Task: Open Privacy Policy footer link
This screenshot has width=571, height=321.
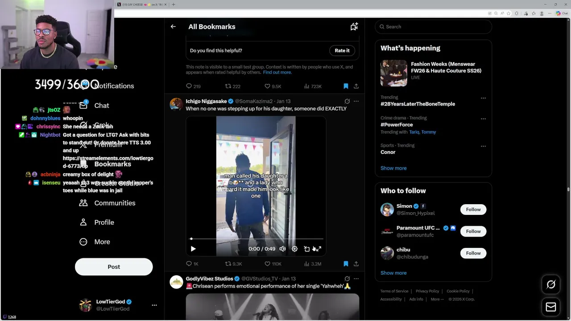Action: pos(427,291)
